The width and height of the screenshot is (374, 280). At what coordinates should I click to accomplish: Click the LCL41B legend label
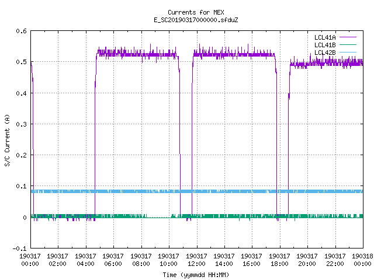(x=325, y=45)
